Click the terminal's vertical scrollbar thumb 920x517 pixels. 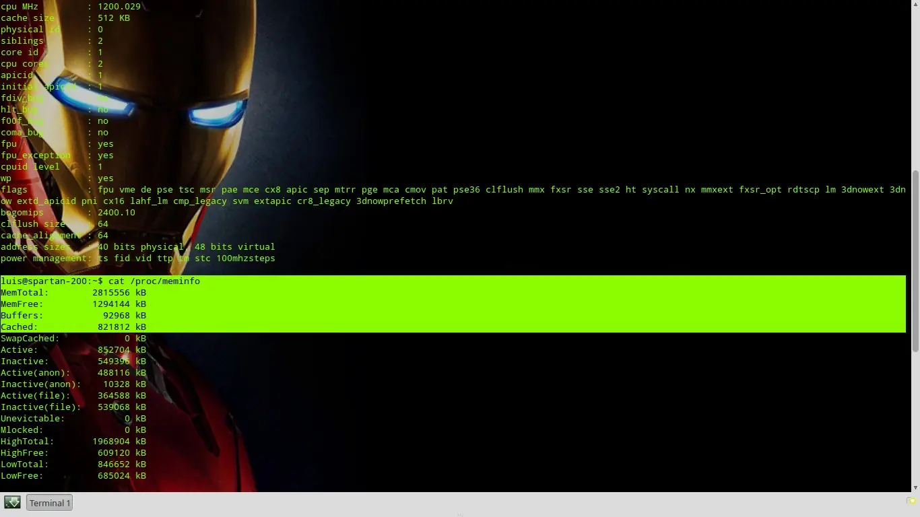click(915, 260)
